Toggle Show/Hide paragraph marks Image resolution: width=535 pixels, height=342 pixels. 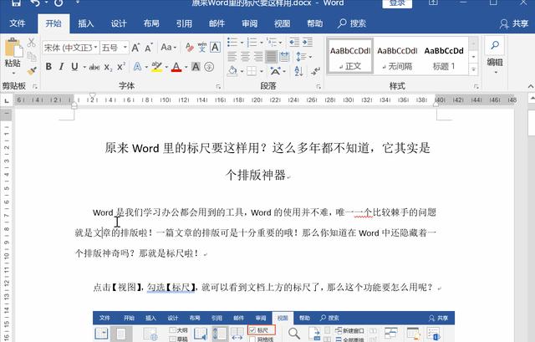(315, 71)
